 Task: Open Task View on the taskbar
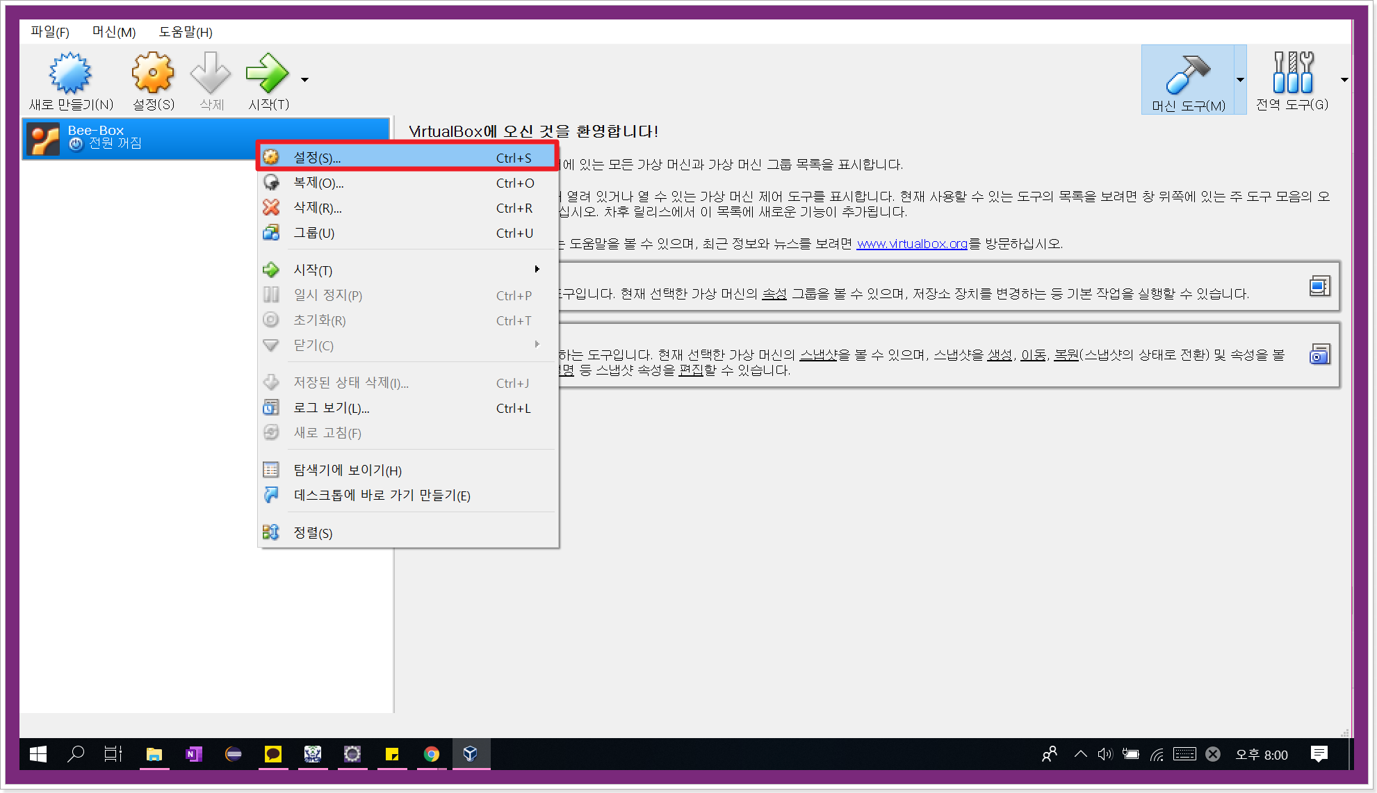[113, 754]
